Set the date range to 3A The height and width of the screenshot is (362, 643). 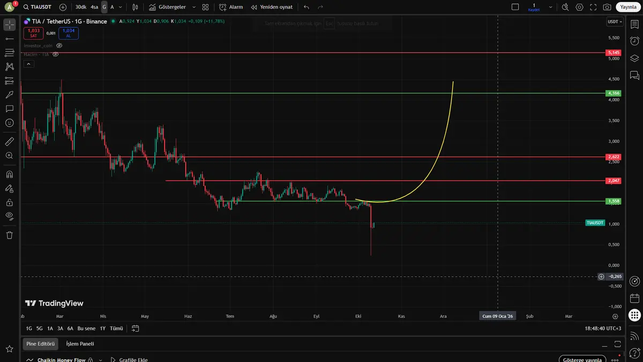click(x=60, y=328)
